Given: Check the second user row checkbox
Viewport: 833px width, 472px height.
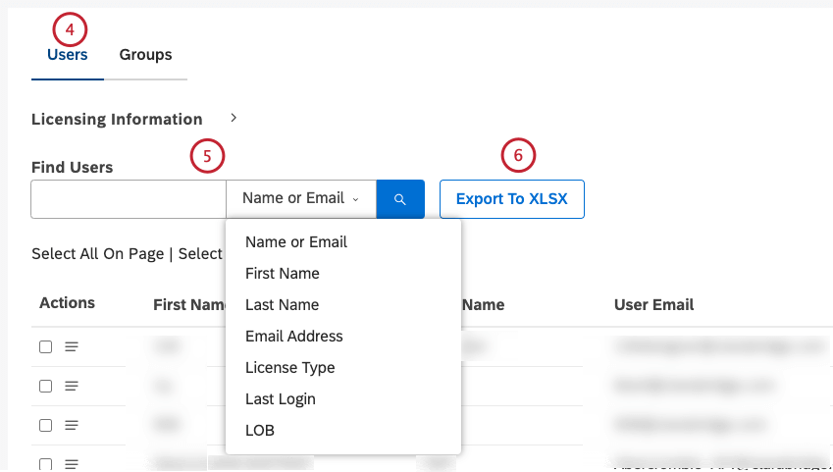Looking at the screenshot, I should [x=45, y=386].
